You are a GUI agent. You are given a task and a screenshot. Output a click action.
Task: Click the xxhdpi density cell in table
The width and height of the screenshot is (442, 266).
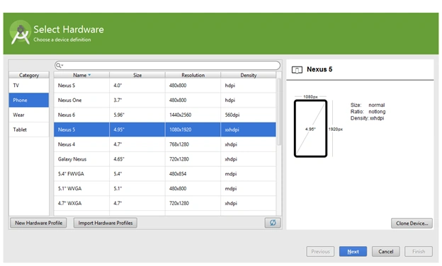[x=249, y=129]
